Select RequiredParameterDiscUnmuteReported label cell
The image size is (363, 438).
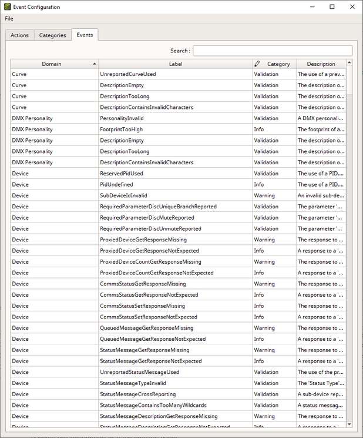click(x=176, y=228)
